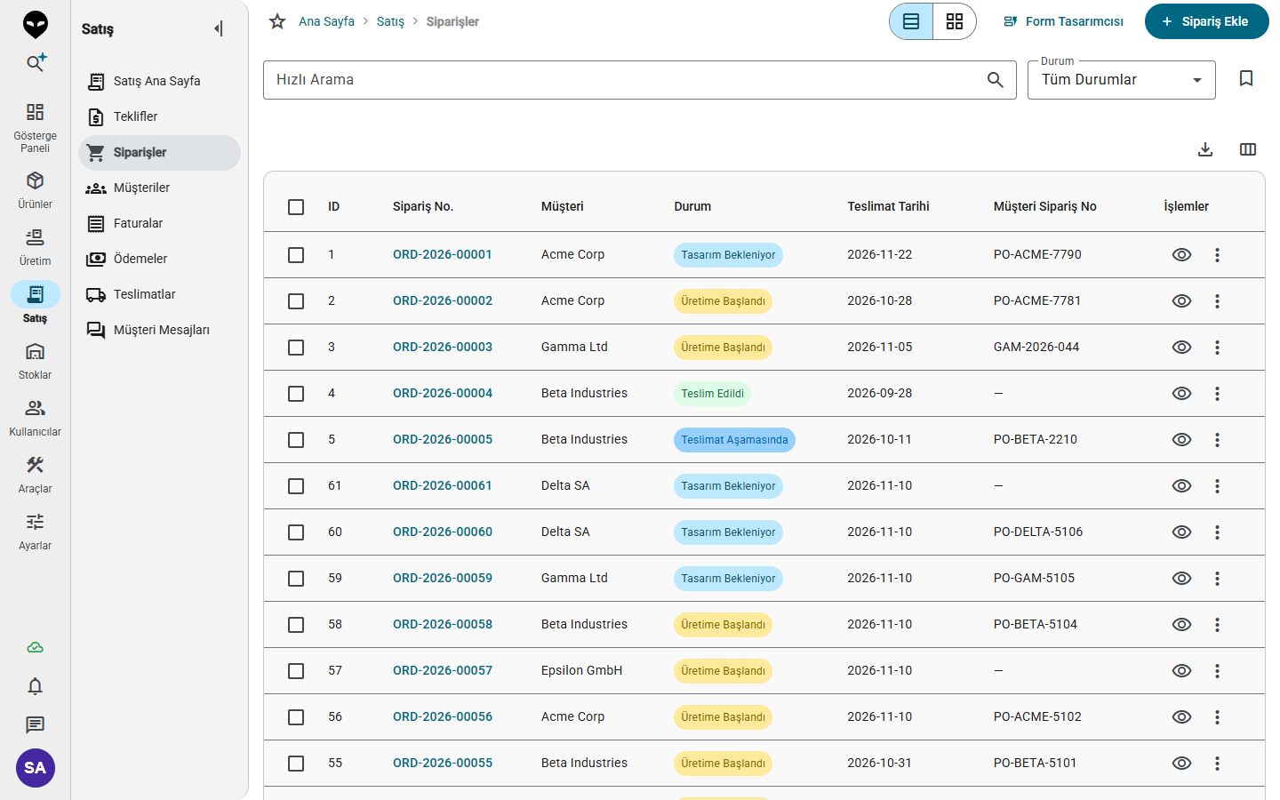Go to Ürünler module

(35, 190)
